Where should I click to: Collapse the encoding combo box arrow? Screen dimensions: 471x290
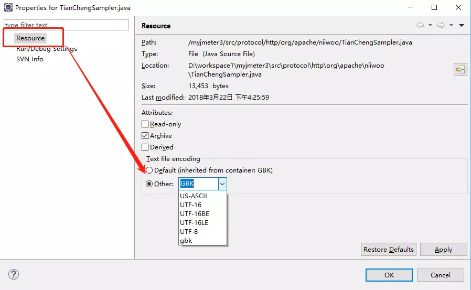point(222,184)
